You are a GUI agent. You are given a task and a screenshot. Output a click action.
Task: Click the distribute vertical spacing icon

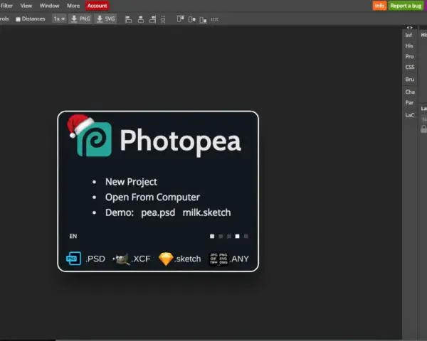163,19
